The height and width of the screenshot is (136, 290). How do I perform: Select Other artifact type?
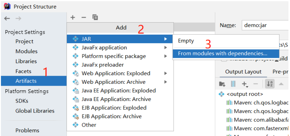89,125
